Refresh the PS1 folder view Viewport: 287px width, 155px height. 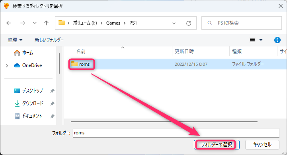click(189, 23)
